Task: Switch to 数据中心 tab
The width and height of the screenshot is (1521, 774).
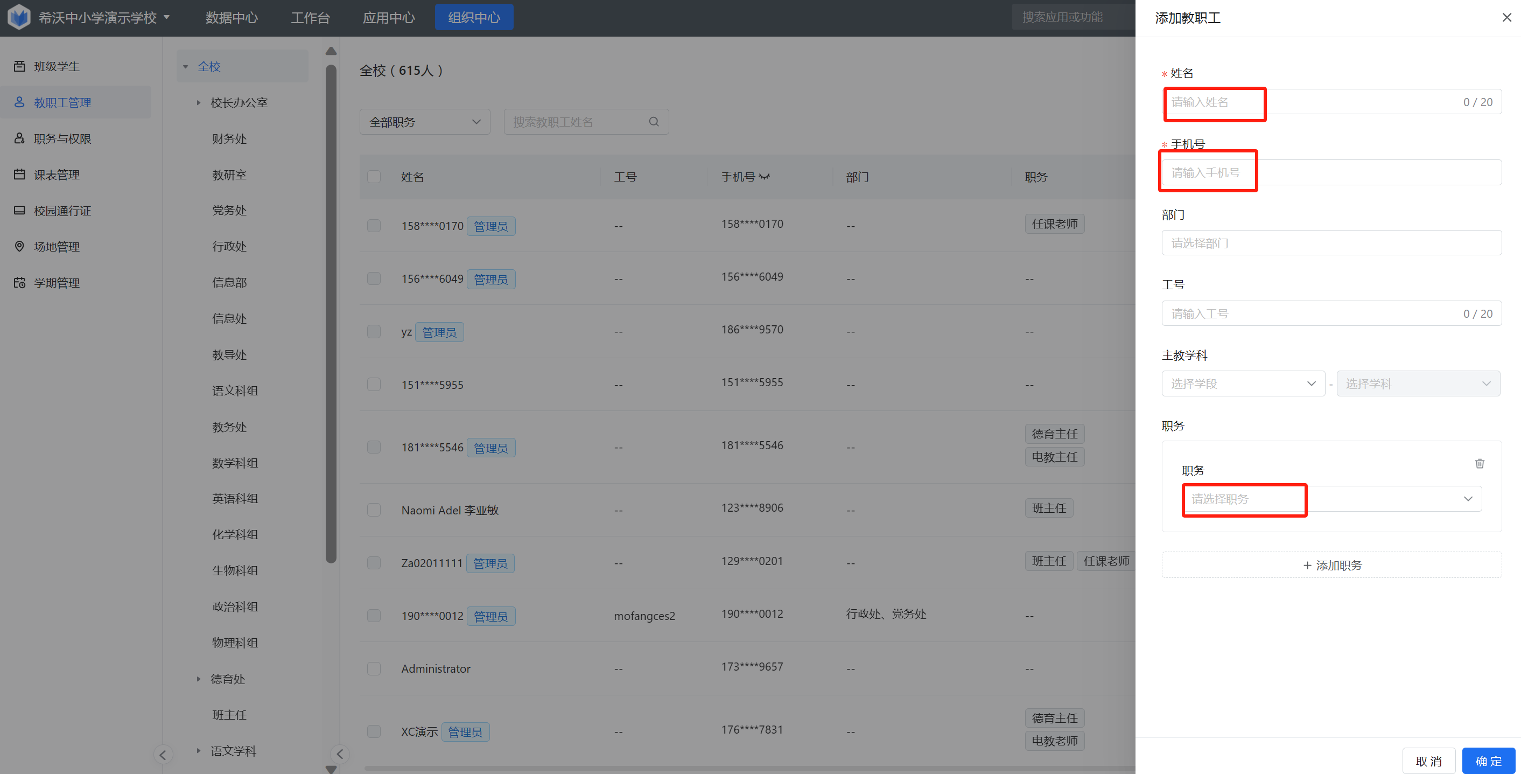Action: click(x=232, y=17)
